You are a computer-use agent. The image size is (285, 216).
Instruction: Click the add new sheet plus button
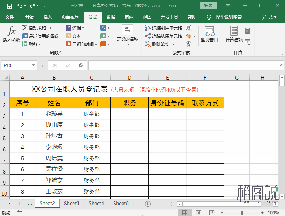(x=148, y=204)
